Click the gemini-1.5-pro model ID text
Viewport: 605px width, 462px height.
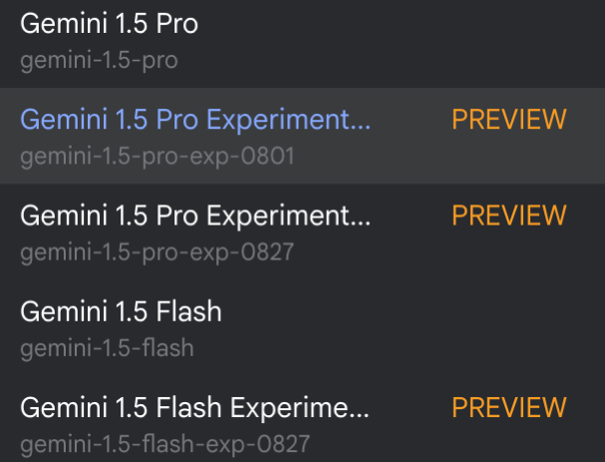coord(99,61)
